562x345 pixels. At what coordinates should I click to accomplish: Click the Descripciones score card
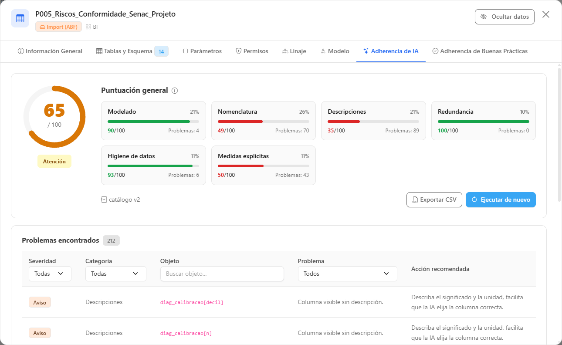point(373,121)
